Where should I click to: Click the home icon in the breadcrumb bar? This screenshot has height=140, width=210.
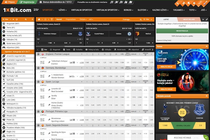(x=39, y=19)
